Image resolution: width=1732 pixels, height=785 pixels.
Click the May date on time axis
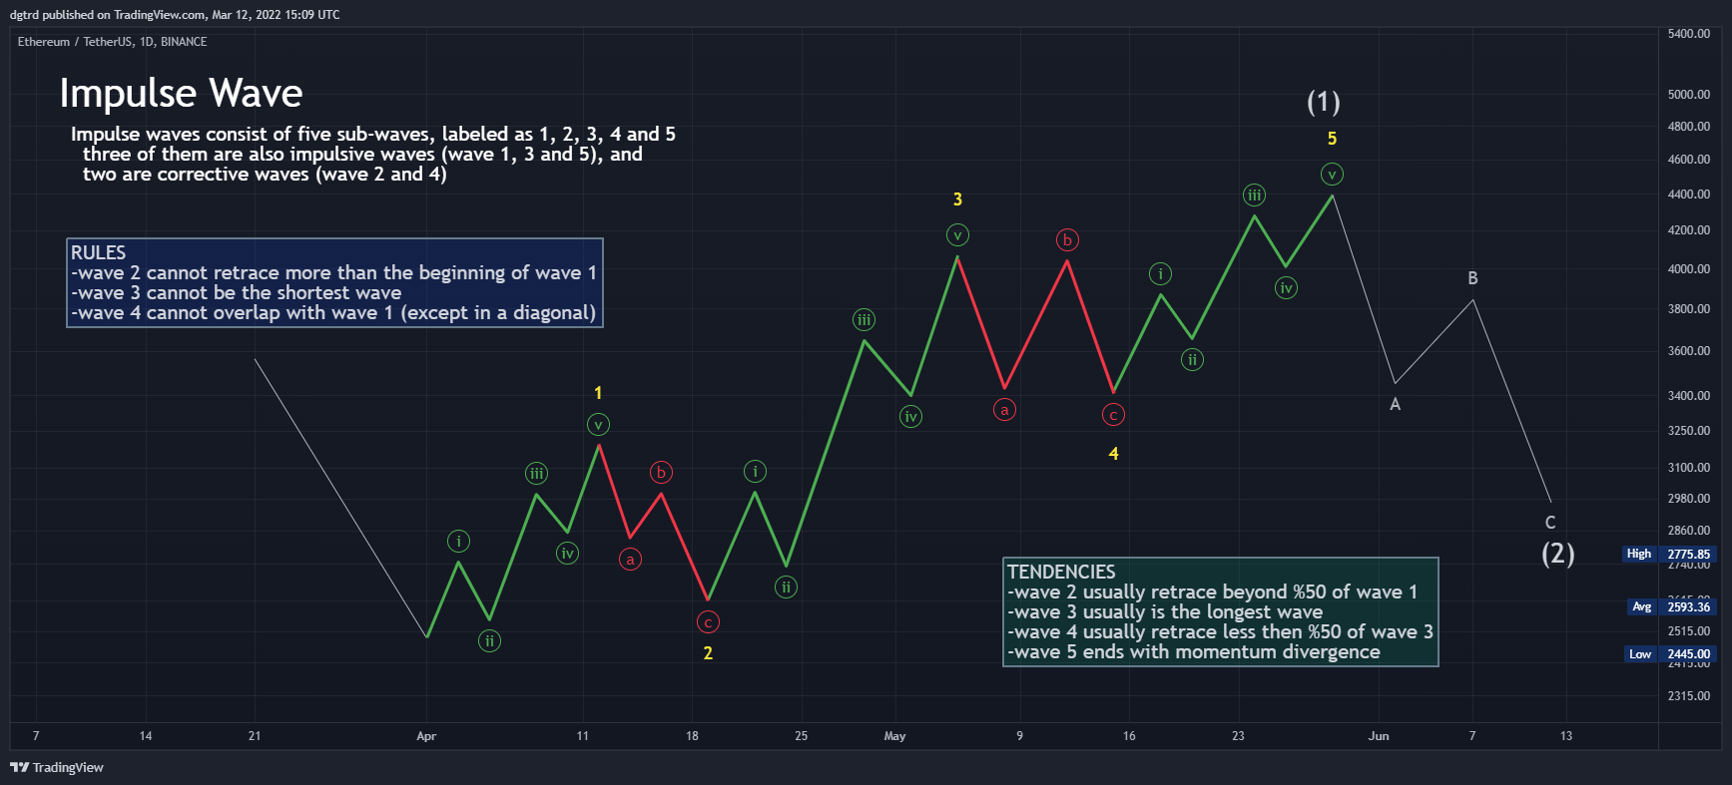(894, 736)
